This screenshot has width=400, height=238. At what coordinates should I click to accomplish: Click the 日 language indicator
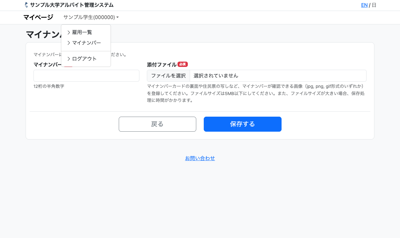(374, 5)
